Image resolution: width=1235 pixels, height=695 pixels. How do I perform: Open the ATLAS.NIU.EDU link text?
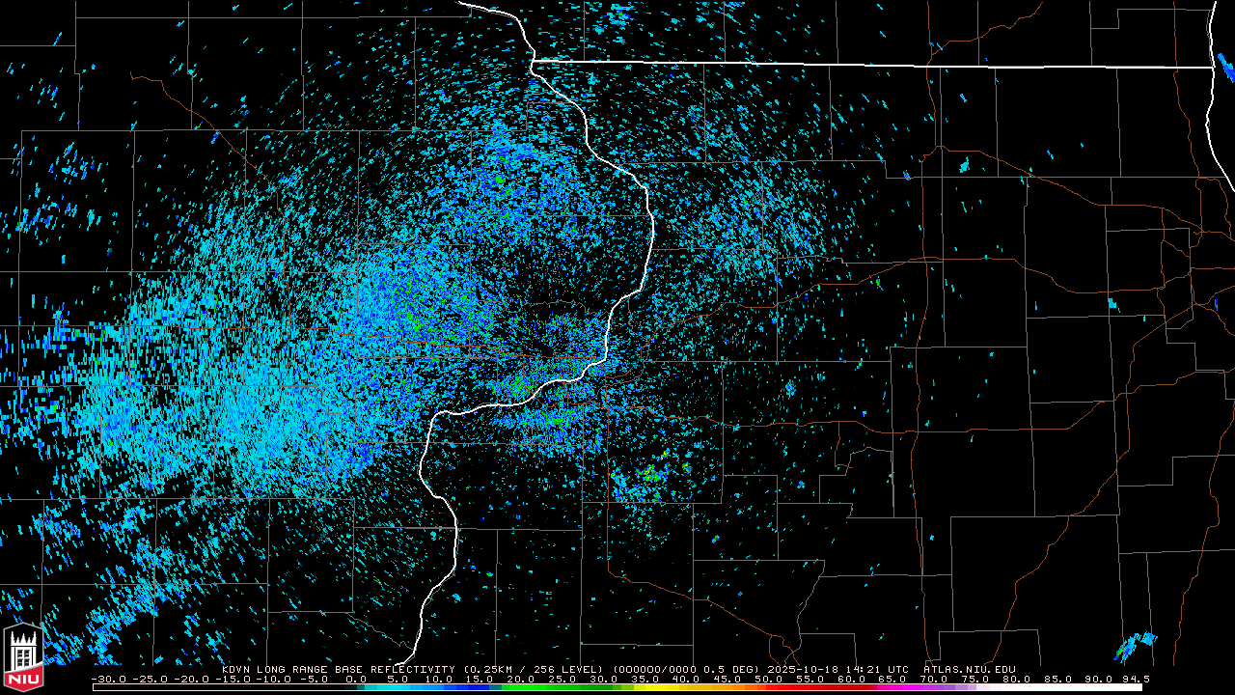click(x=969, y=669)
